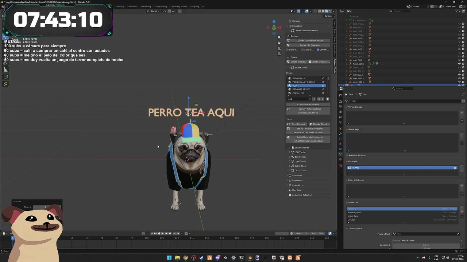
Task: Clear the 'ped' shader search text
Action: pyautogui.click(x=309, y=99)
